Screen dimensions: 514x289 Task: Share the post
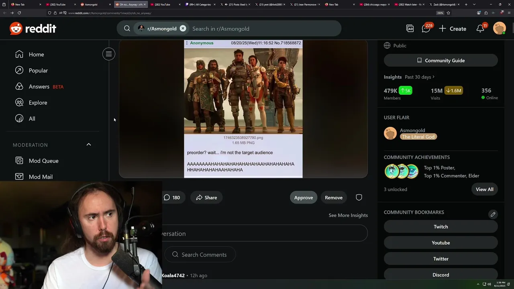tap(206, 197)
